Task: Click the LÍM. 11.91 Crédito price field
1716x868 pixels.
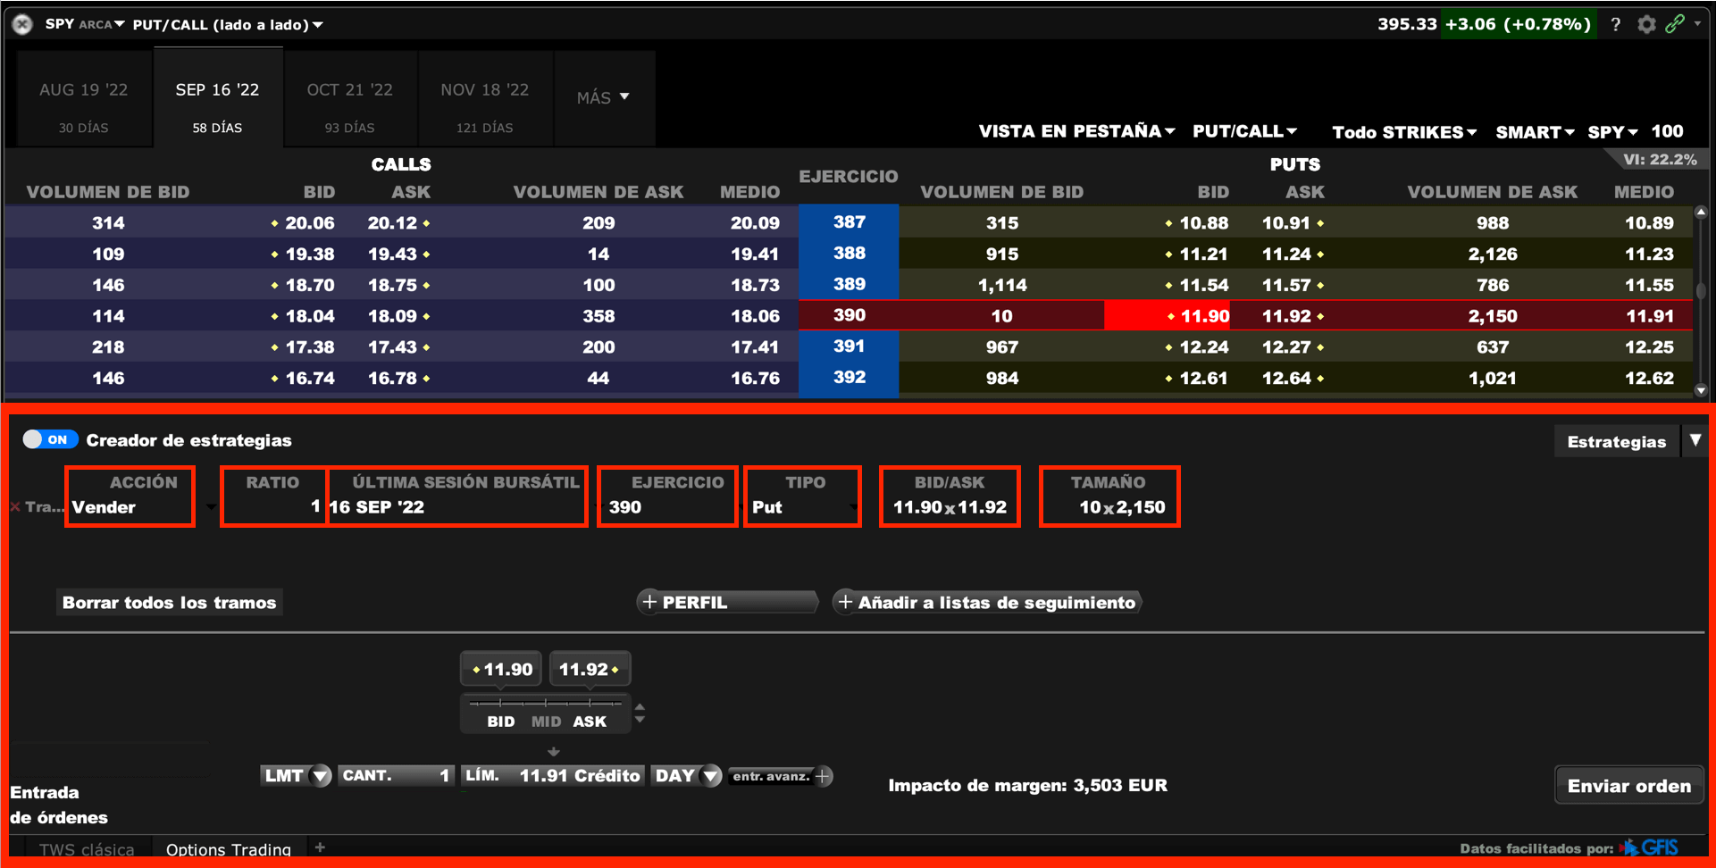Action: (x=553, y=775)
